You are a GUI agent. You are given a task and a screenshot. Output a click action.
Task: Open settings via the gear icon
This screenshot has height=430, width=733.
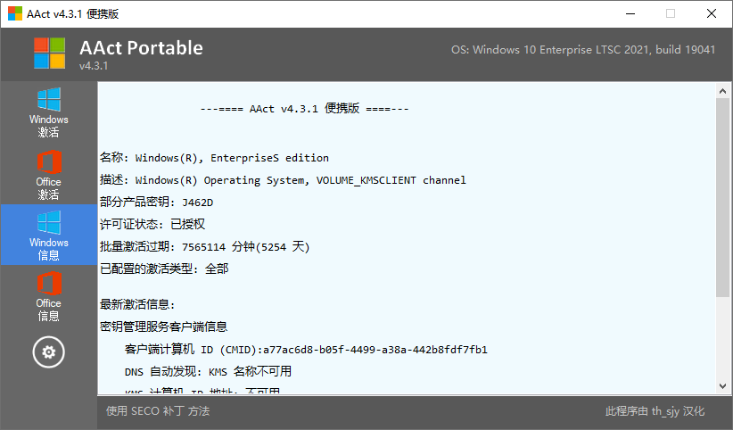coord(48,352)
